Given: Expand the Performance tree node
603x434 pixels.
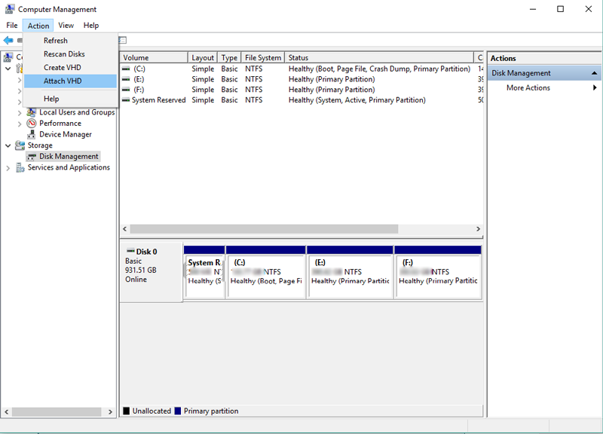Looking at the screenshot, I should click(x=20, y=124).
